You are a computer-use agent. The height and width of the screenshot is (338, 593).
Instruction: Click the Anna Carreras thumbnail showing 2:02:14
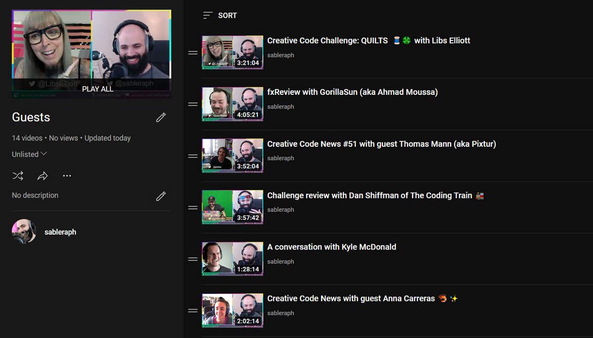click(232, 310)
